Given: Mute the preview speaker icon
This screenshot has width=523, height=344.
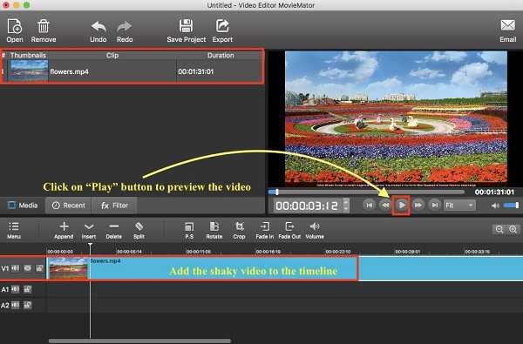Looking at the screenshot, I should tap(495, 206).
